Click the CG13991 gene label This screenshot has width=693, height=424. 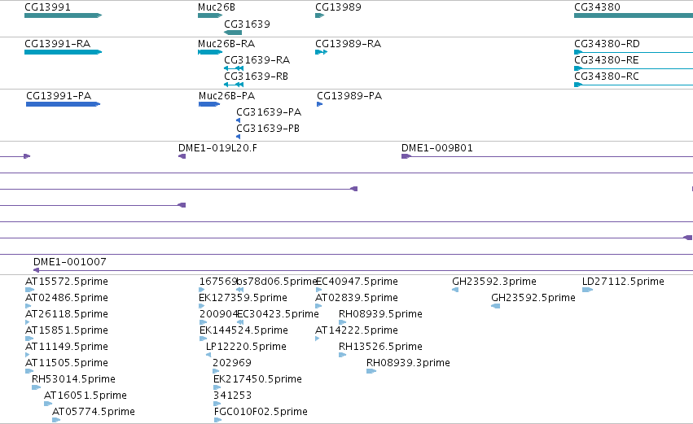coord(47,7)
